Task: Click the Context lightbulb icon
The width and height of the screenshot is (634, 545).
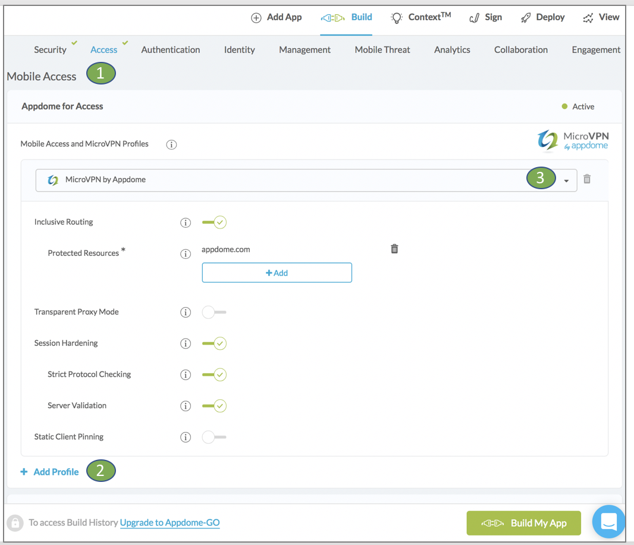Action: pyautogui.click(x=397, y=18)
